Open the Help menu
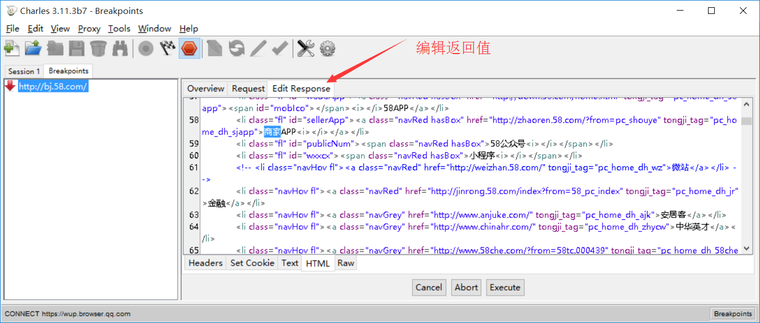Screen dimensions: 760x323 tap(189, 28)
